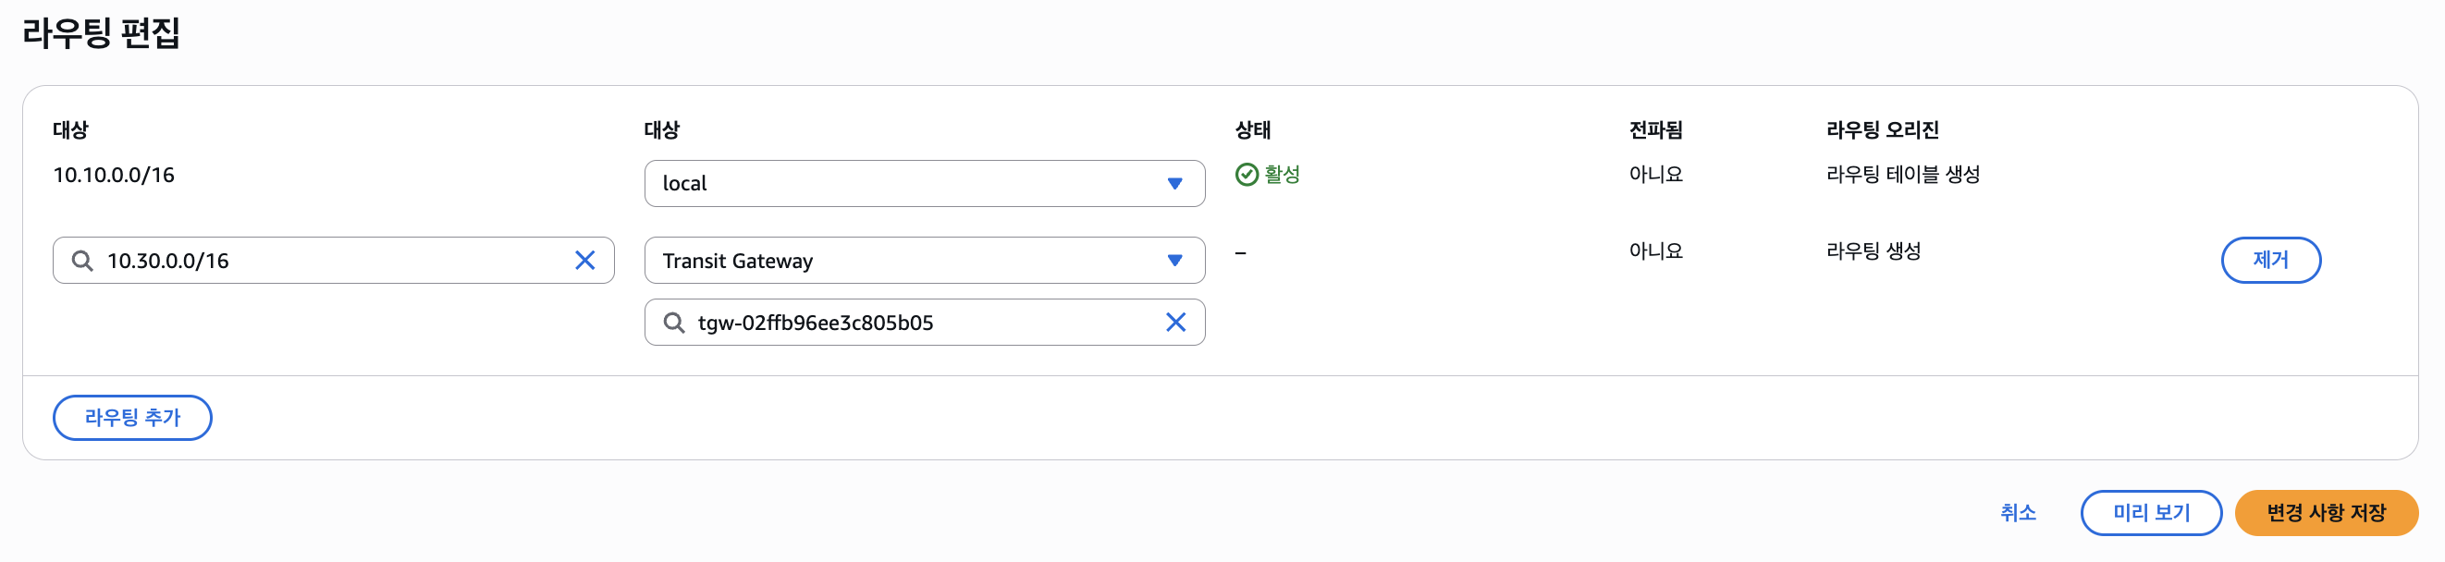
Task: Select the 10.10.0.0/16 destination text
Action: [x=114, y=175]
